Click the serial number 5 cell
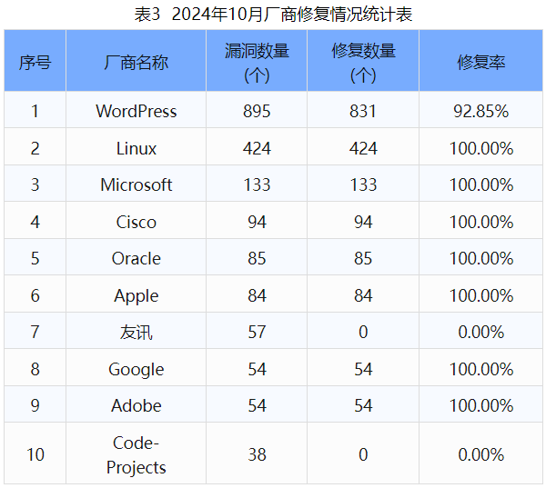This screenshot has height=488, width=546. pos(35,258)
